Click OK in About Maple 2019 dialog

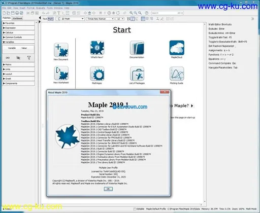pyautogui.click(x=108, y=189)
